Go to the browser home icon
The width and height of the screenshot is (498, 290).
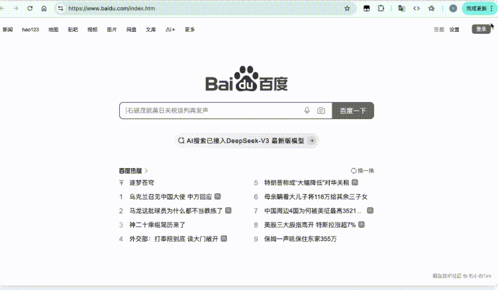point(44,8)
